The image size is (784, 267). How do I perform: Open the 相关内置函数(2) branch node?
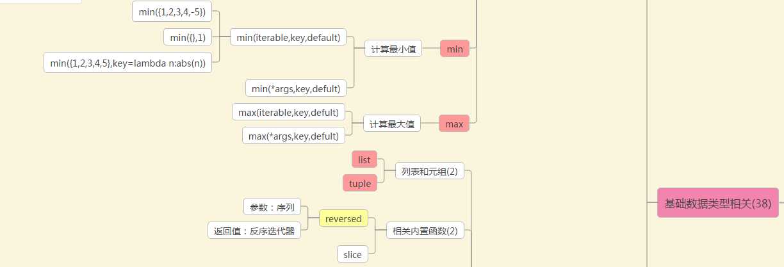point(426,231)
